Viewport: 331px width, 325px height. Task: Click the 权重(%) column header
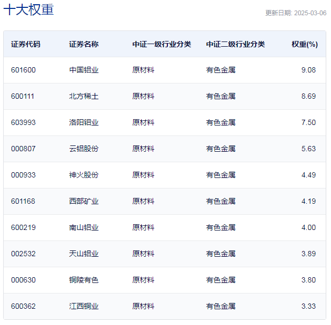point(305,44)
